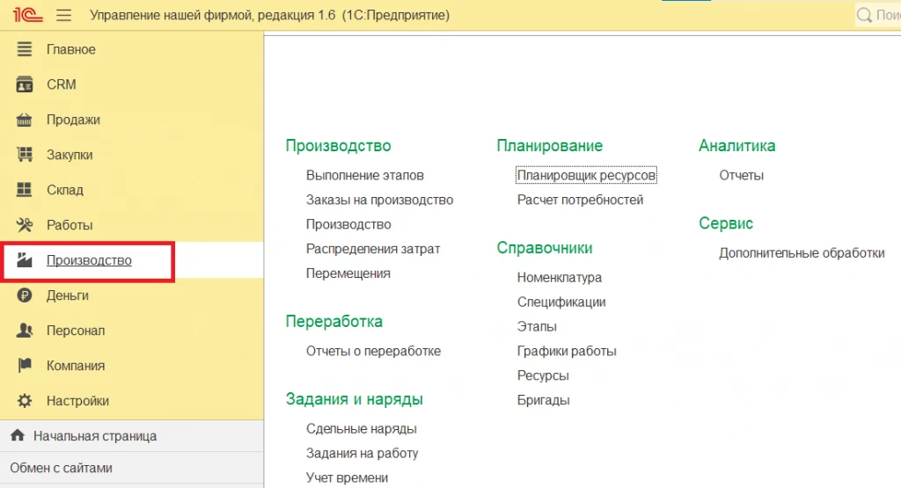Viewport: 901px width, 488px height.
Task: Open Планировщик ресурсов link
Action: coord(586,175)
